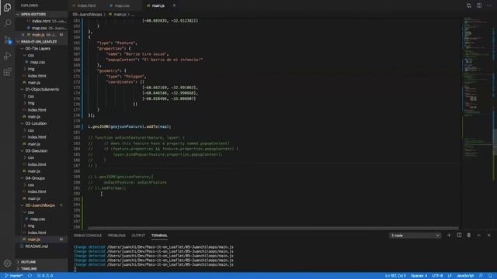Viewport: 497px width, 279px height.
Task: Split the terminal panel
Action: 459,236
